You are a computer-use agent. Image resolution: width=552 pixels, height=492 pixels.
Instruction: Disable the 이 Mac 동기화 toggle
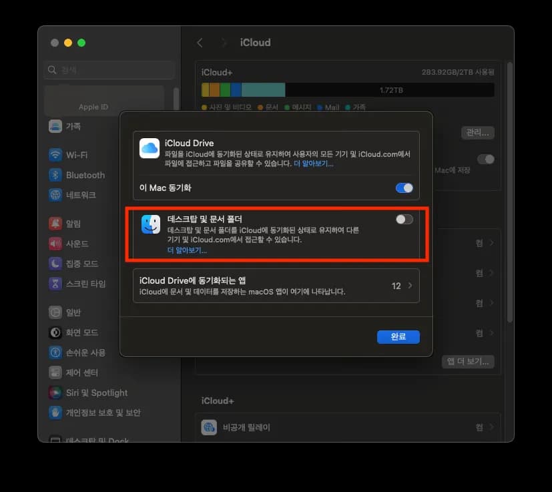tap(404, 189)
